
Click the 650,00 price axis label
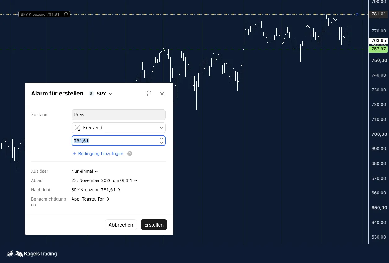pos(378,208)
